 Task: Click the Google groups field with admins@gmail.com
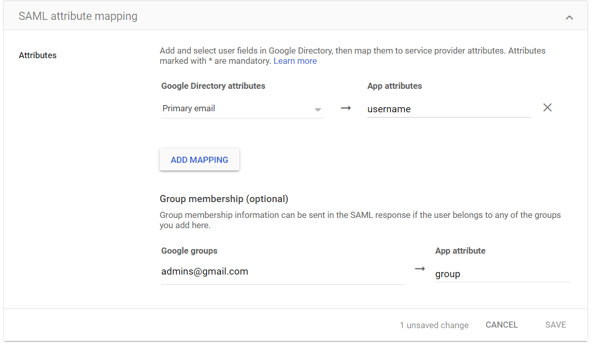pyautogui.click(x=282, y=272)
